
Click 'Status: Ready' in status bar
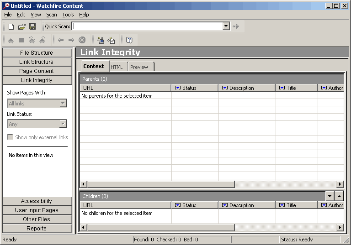pos(297,240)
